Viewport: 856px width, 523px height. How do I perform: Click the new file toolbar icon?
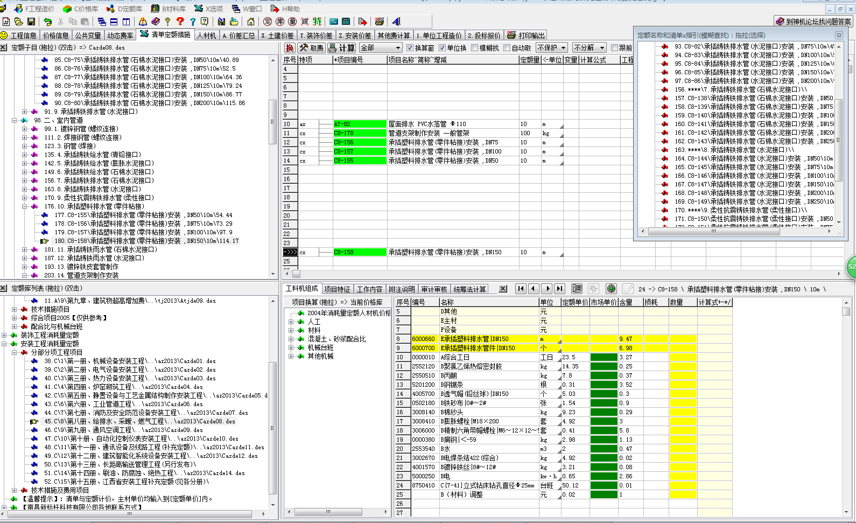(6, 22)
